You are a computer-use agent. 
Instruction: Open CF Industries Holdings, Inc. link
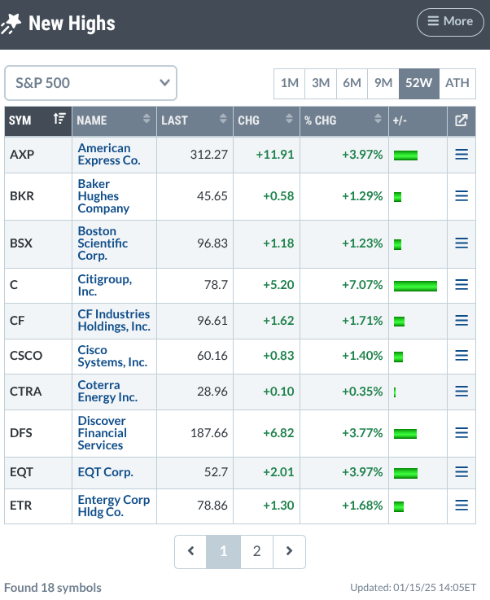pos(114,320)
